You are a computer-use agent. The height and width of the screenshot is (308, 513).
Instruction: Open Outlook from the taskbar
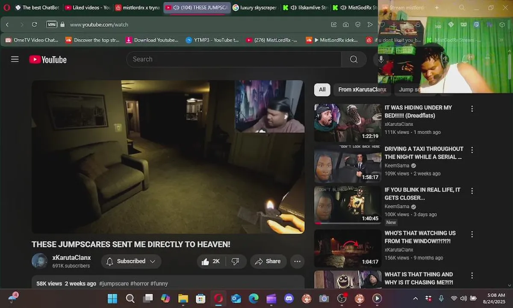(x=236, y=298)
